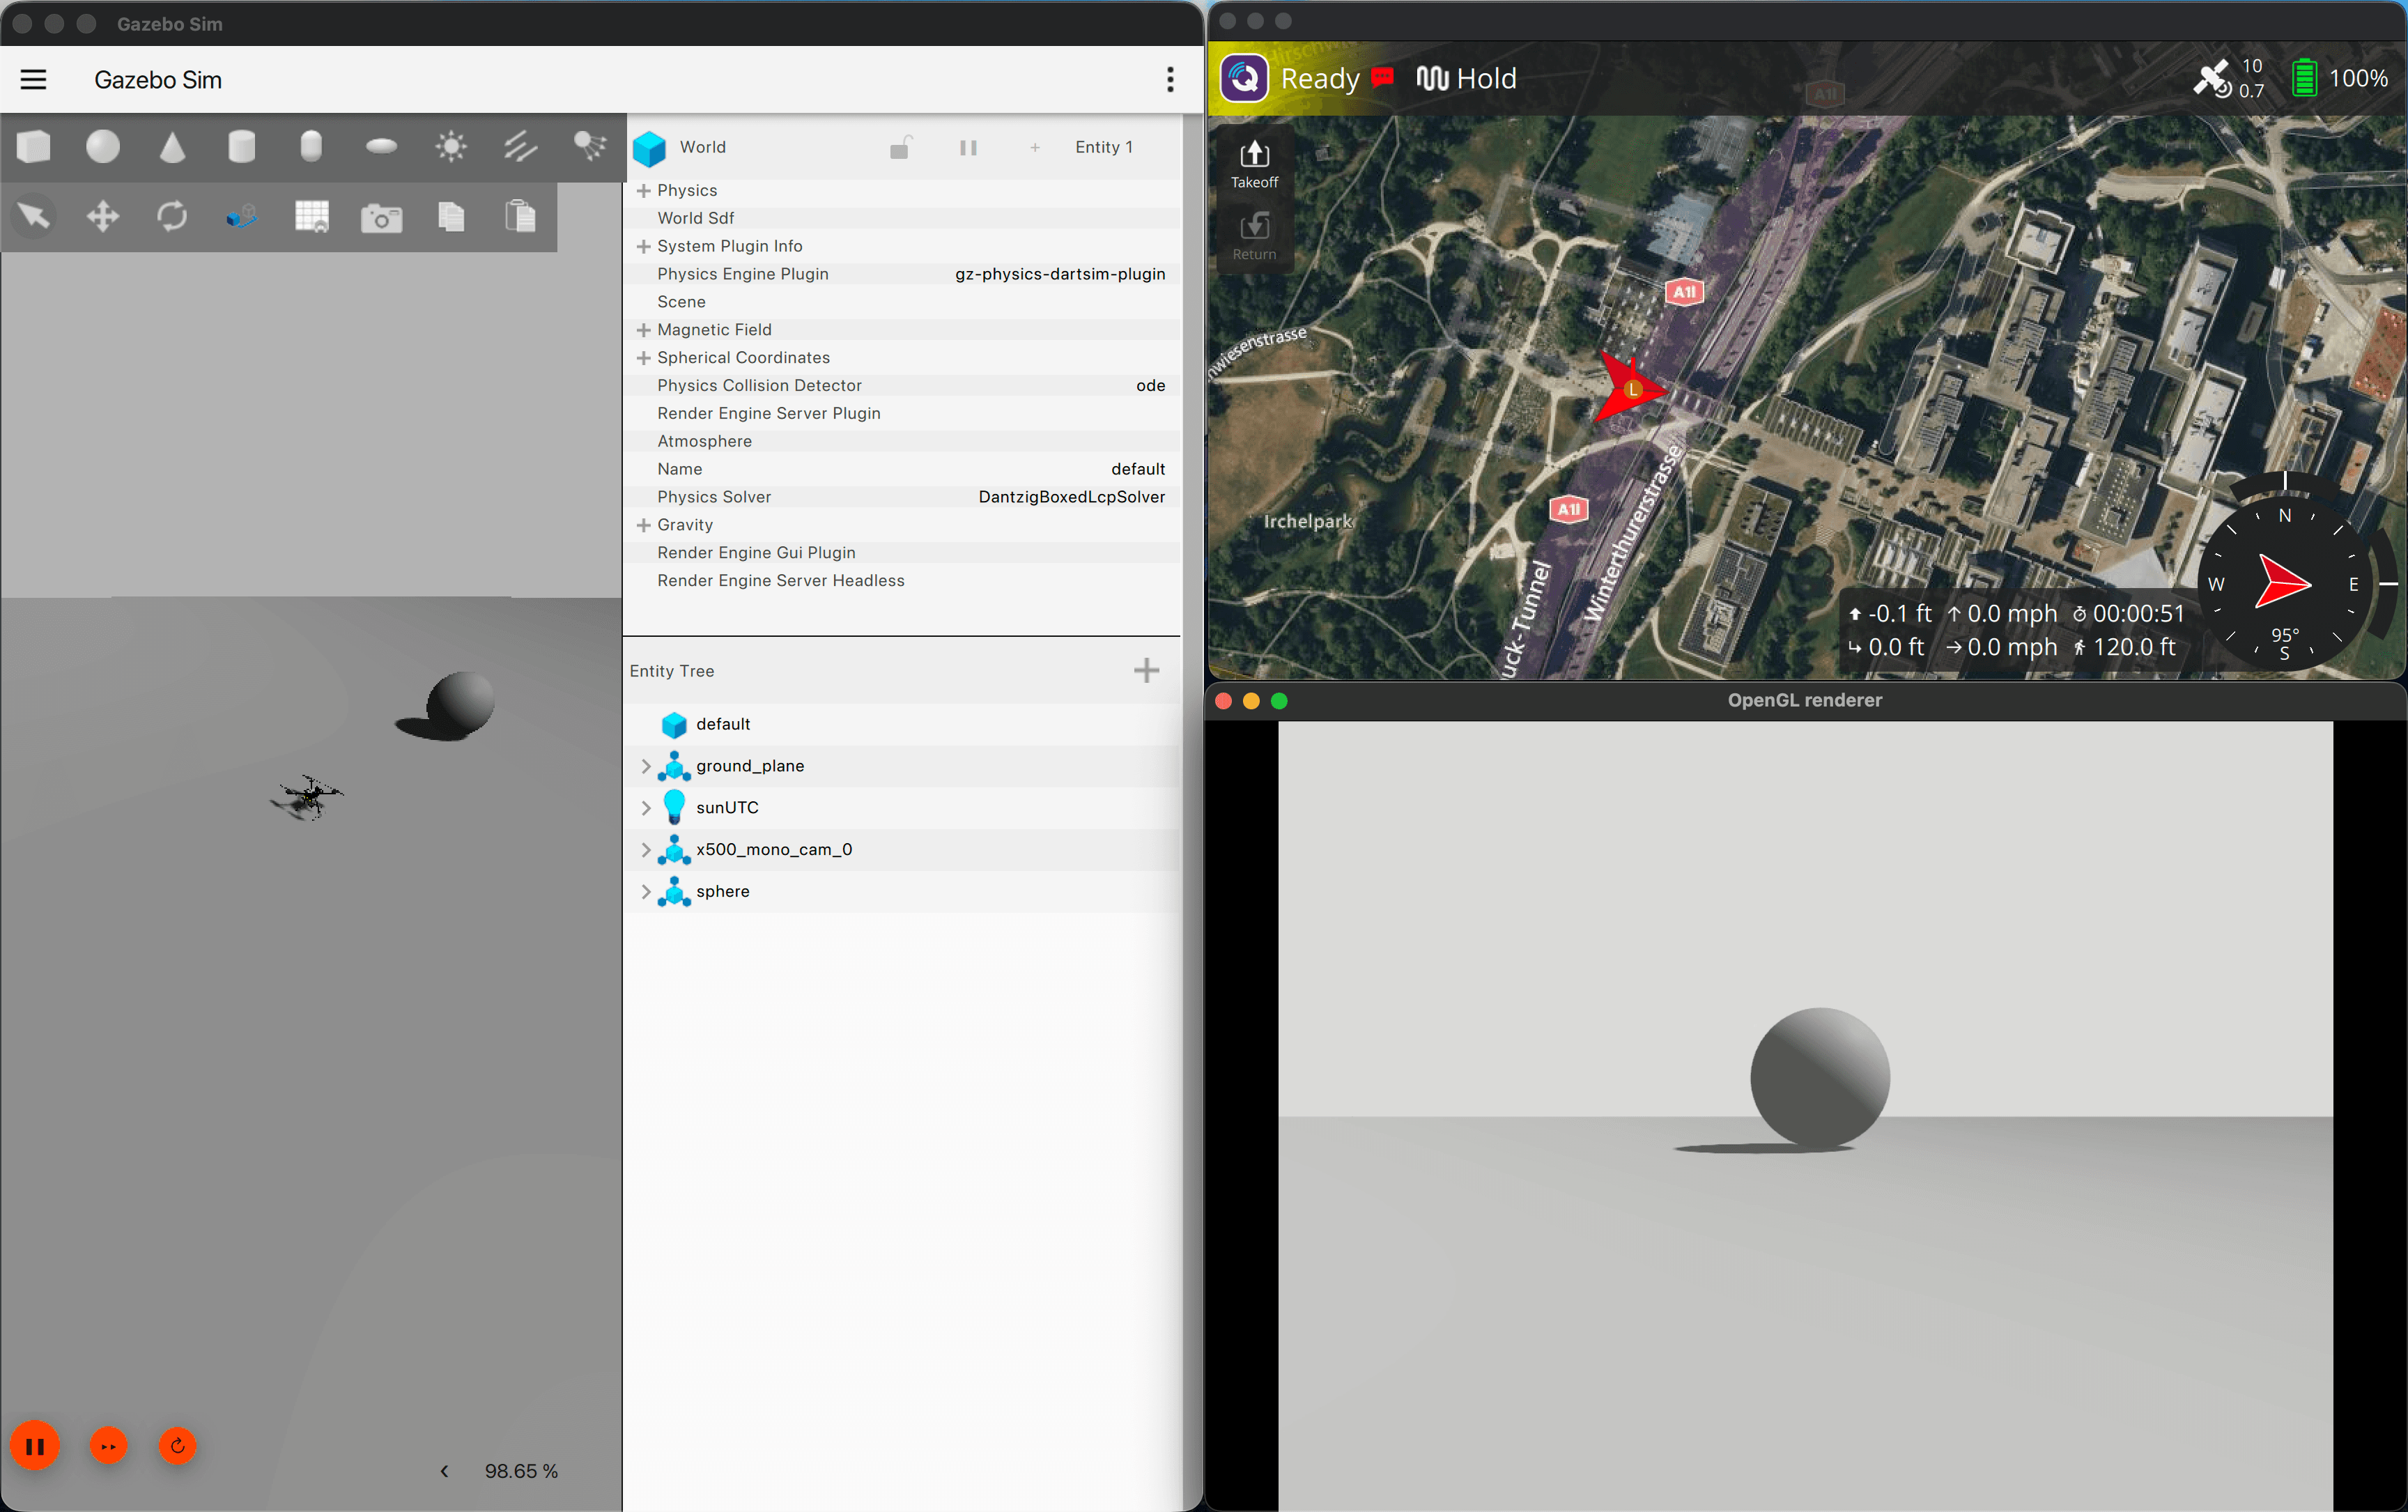Pause the simulation with the orange button
This screenshot has width=2408, height=1512.
35,1445
